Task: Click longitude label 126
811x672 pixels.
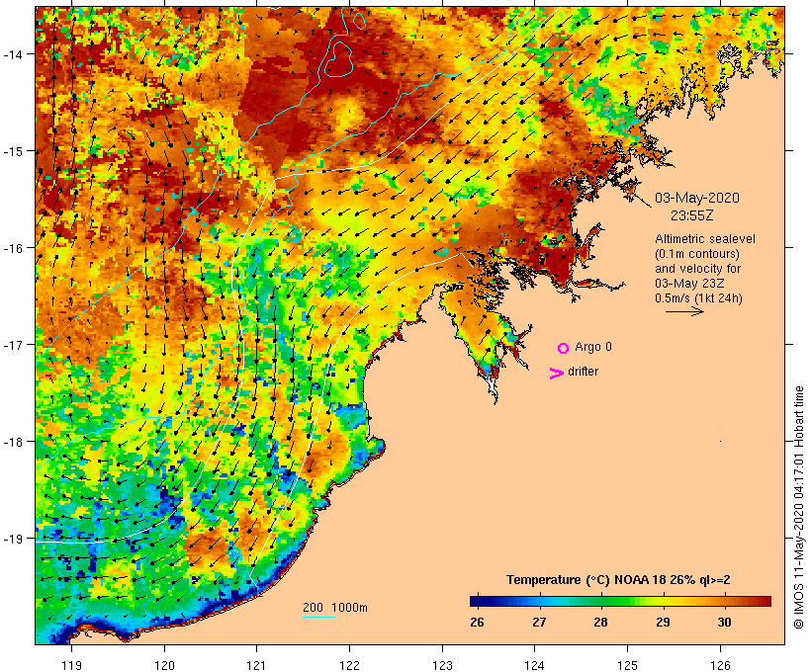Action: pyautogui.click(x=720, y=665)
